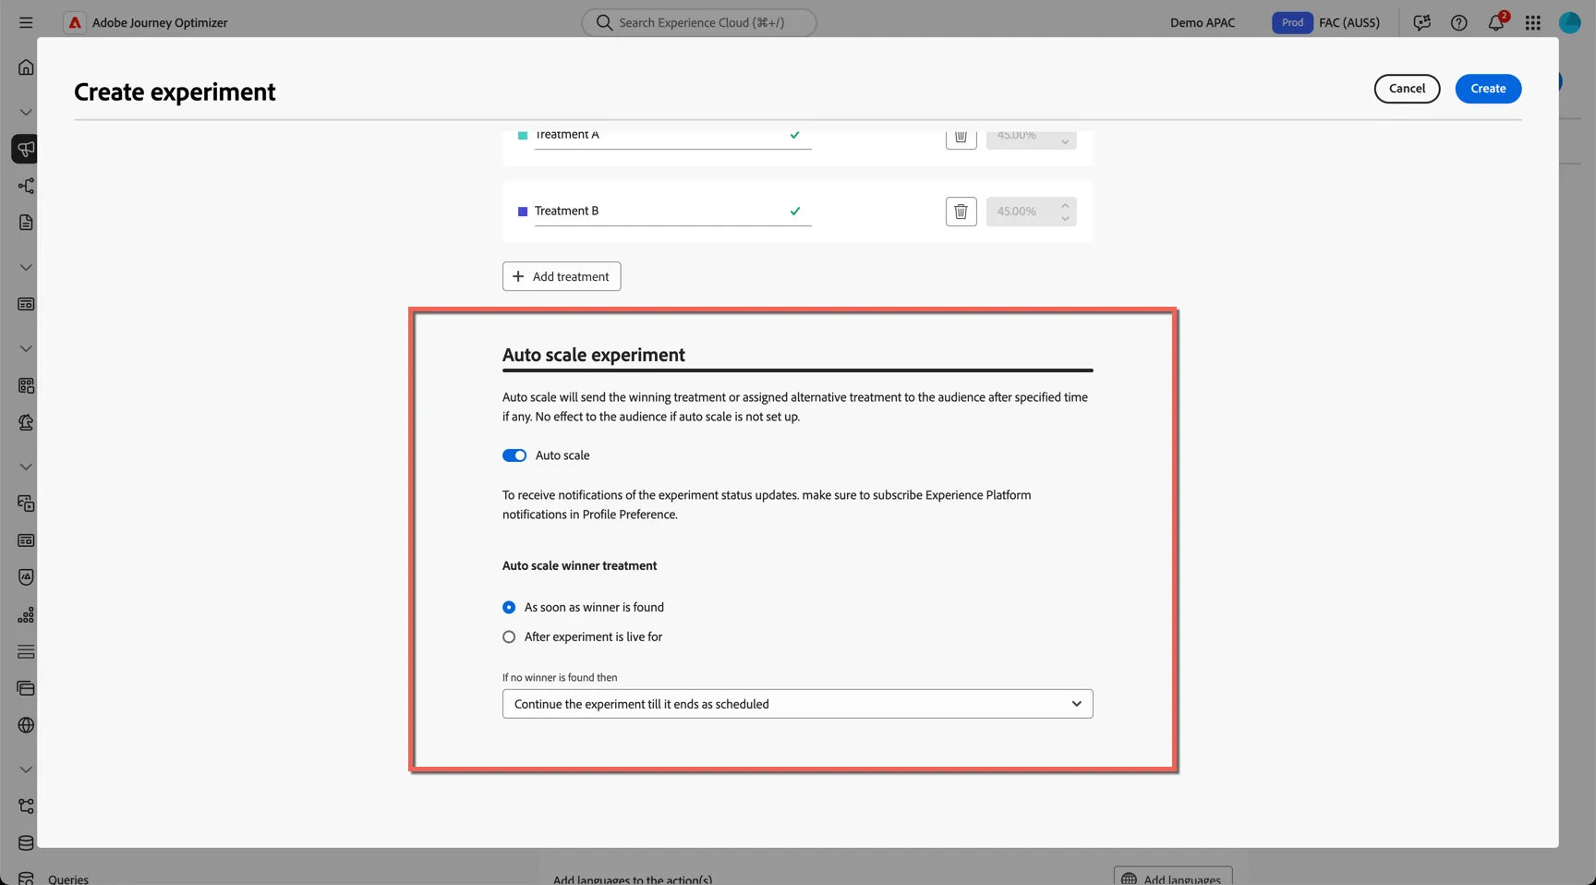1596x885 pixels.
Task: Click Add languages button in the background page
Action: tap(1173, 878)
